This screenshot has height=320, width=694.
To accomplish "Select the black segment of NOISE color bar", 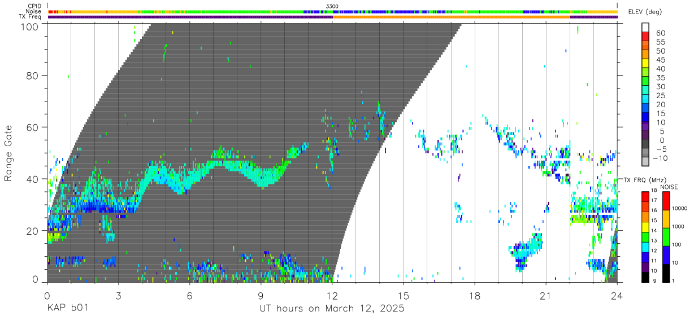I will click(666, 273).
